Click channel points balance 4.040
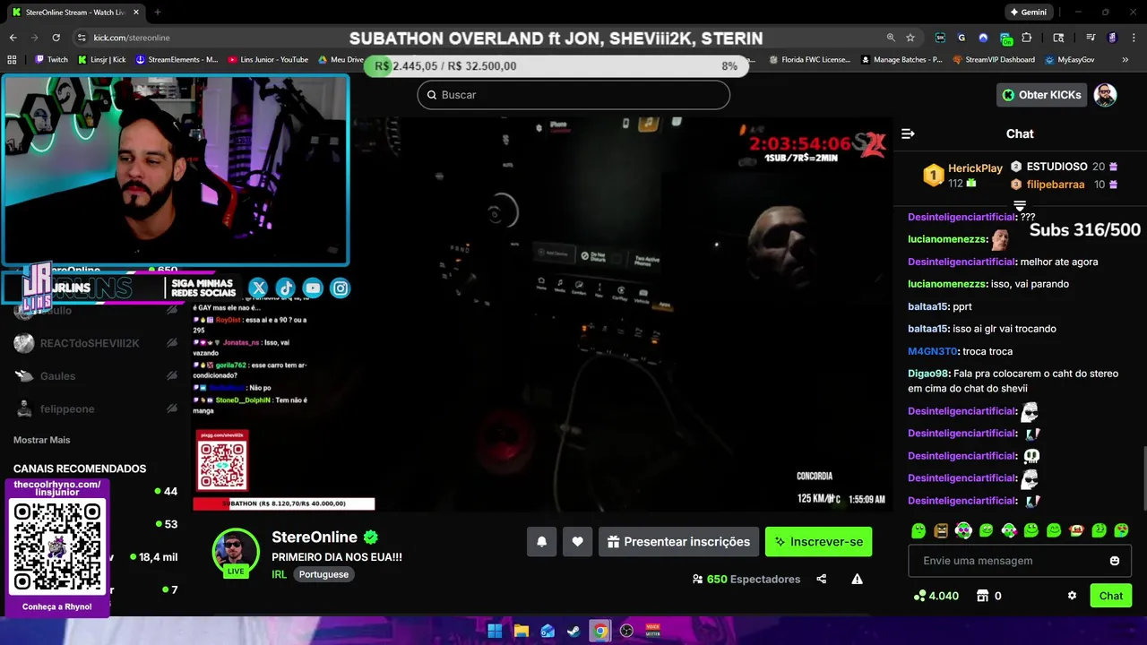This screenshot has height=645, width=1147. click(x=936, y=596)
